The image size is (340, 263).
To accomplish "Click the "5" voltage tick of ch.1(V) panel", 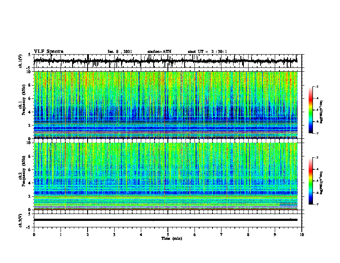I will coord(29,55).
